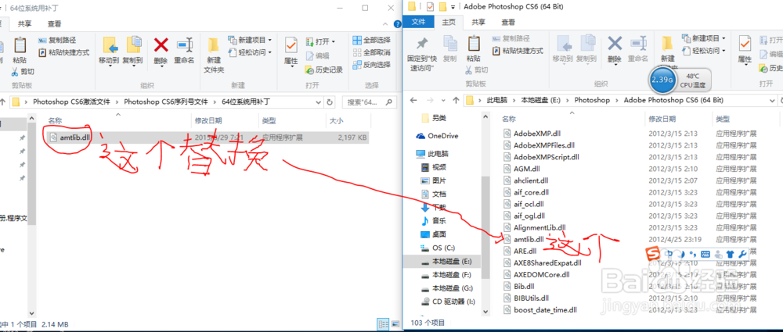Select OS (C:) drive in navigation pane
This screenshot has width=783, height=332.
(x=438, y=248)
